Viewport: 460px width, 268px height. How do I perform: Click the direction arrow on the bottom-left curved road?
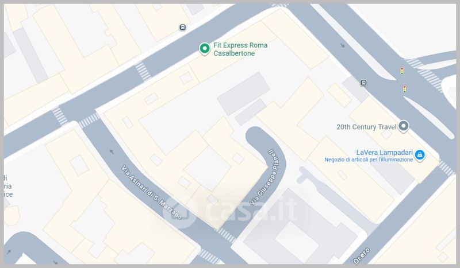tap(9, 252)
